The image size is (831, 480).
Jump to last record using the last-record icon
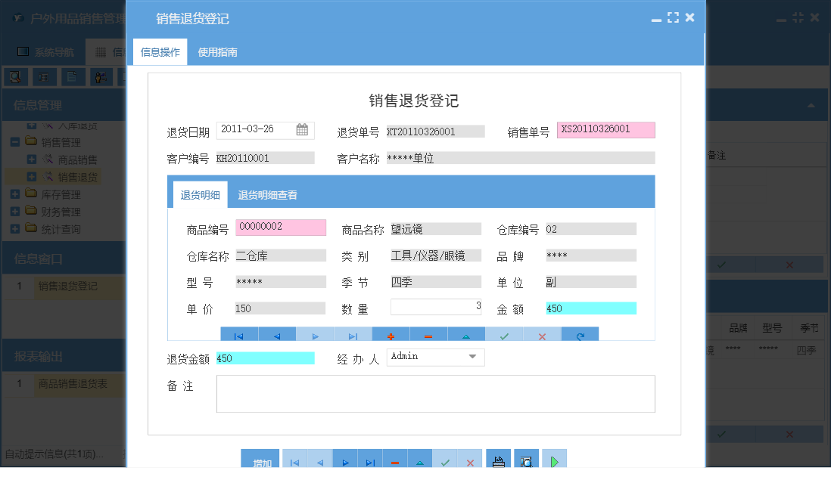pos(353,335)
